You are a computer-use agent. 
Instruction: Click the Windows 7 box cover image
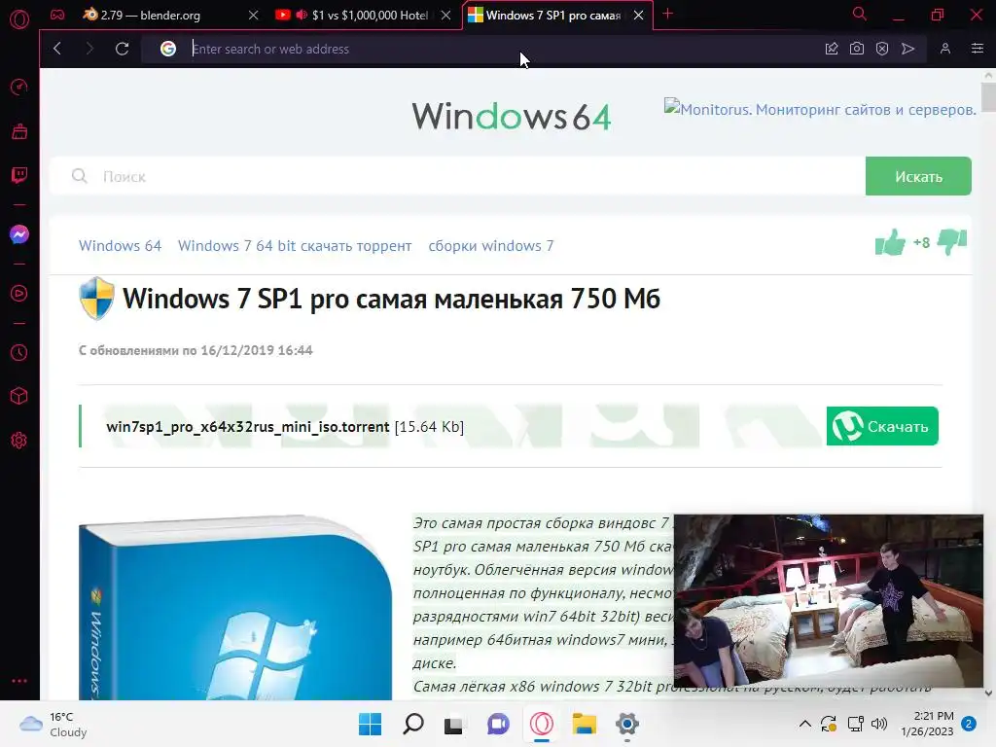click(x=235, y=608)
